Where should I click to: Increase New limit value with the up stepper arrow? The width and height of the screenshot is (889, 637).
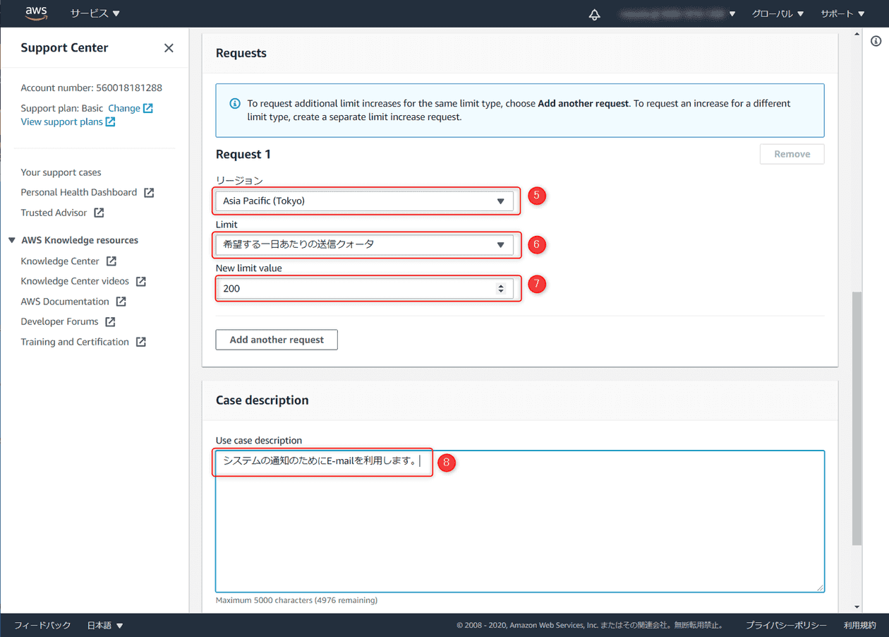[x=502, y=285]
